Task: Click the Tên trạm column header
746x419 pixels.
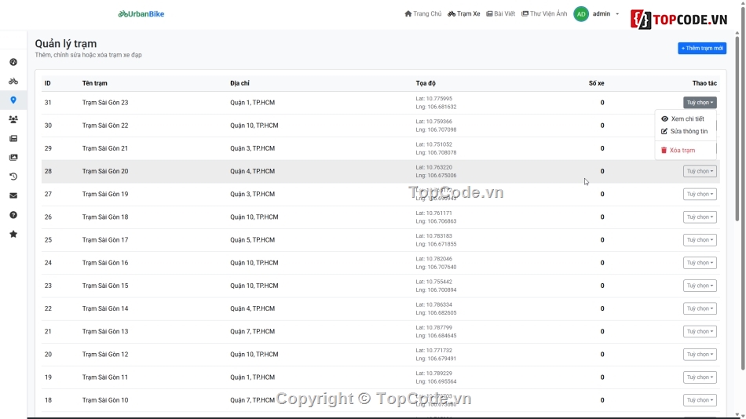Action: 95,83
